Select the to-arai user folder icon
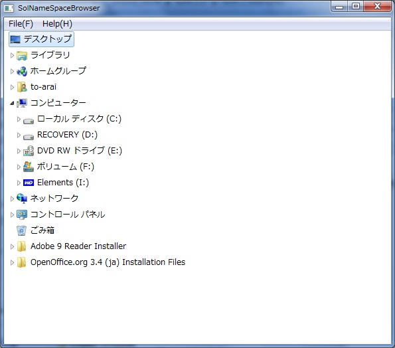395x348 pixels. (x=22, y=87)
